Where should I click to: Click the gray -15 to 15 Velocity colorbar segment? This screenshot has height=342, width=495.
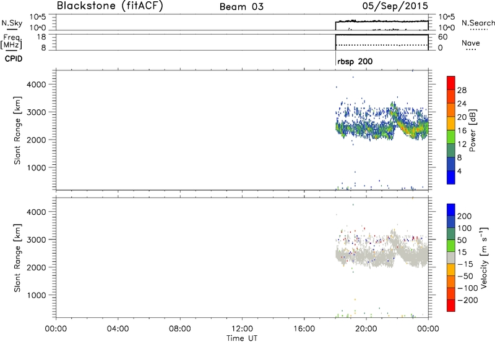[451, 257]
